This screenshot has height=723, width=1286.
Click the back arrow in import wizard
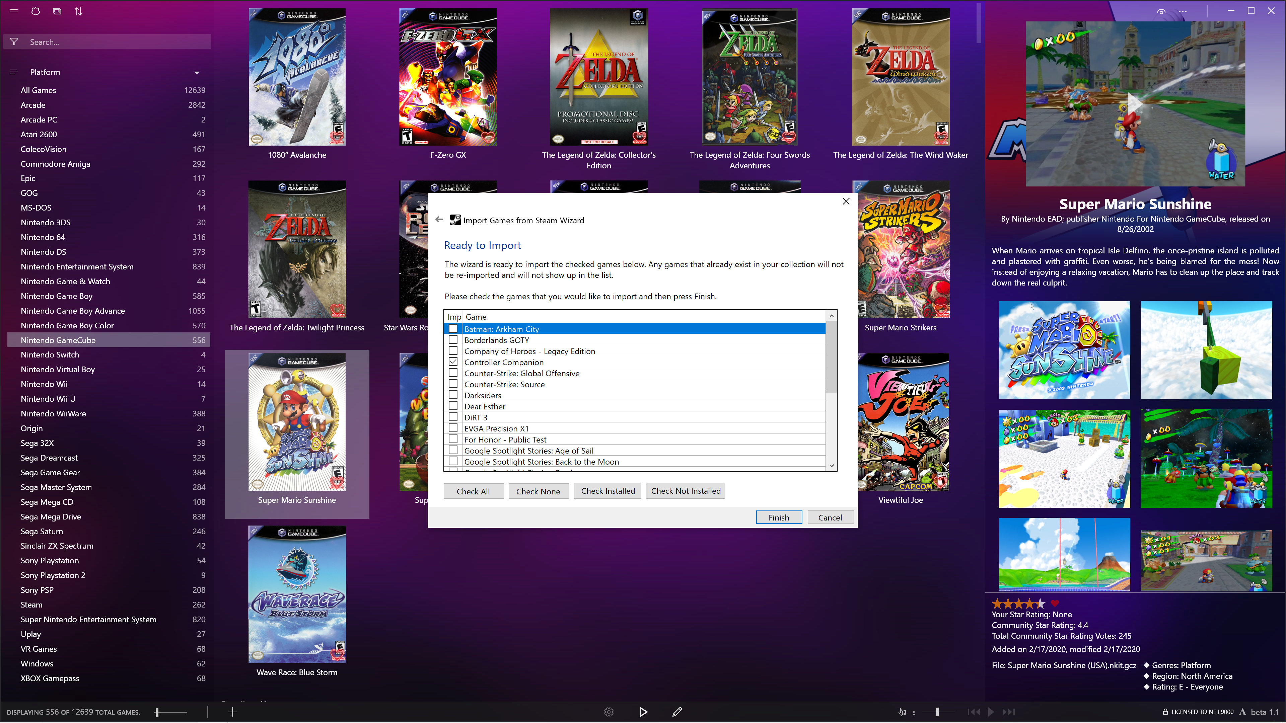(x=439, y=220)
